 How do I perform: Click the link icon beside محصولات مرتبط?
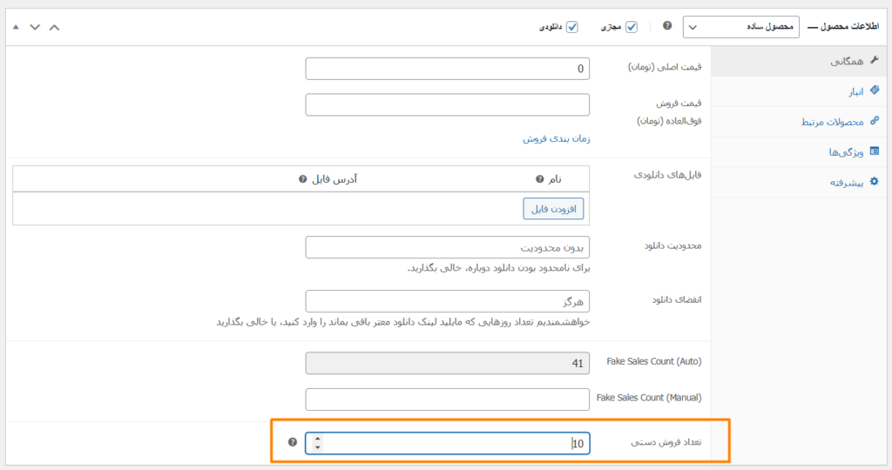875,120
